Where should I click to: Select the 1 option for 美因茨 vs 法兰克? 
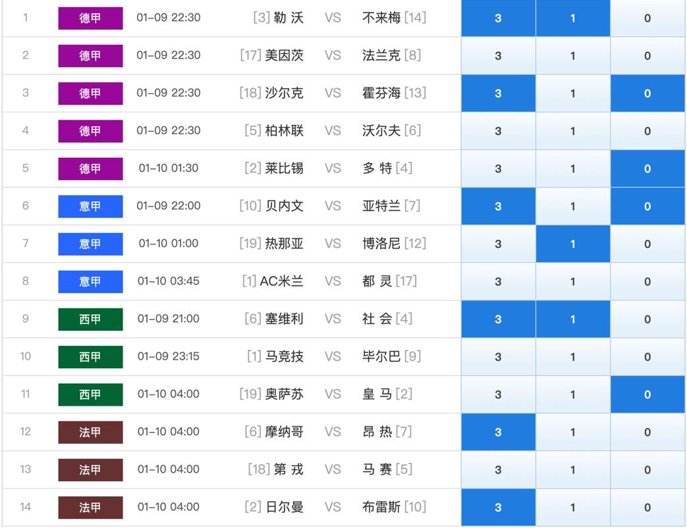tap(572, 55)
